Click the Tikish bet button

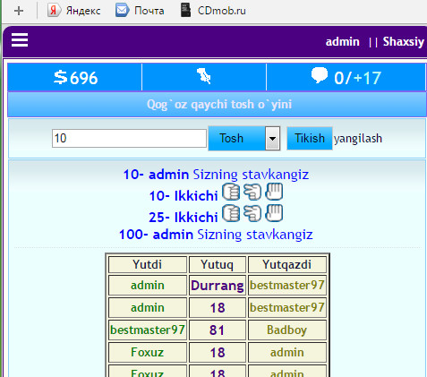(x=310, y=138)
